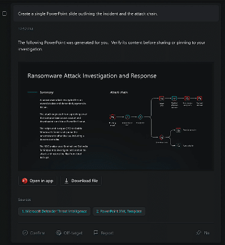
Task: Open the PowerPoint XML Template source
Action: click(119, 211)
